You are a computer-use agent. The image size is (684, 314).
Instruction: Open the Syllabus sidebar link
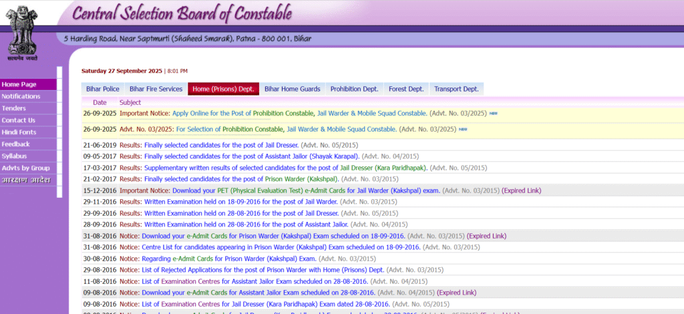14,156
